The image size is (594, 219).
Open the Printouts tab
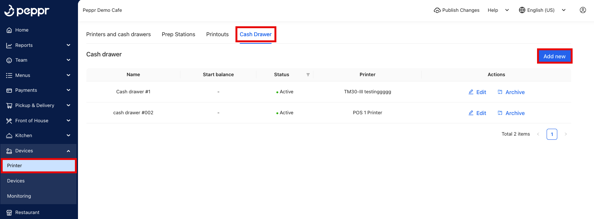[x=217, y=34]
